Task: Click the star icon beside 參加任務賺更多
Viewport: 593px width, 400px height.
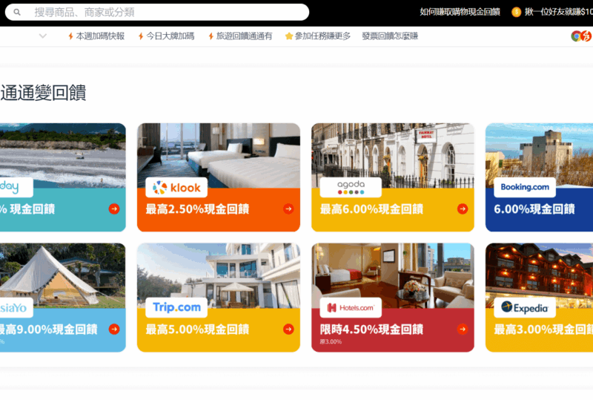Action: pos(289,36)
